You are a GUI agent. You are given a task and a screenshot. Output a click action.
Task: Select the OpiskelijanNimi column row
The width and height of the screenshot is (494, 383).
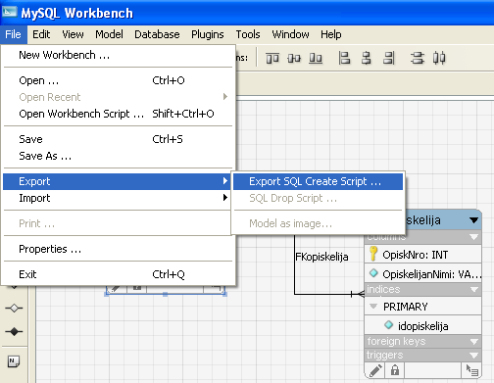pos(423,273)
